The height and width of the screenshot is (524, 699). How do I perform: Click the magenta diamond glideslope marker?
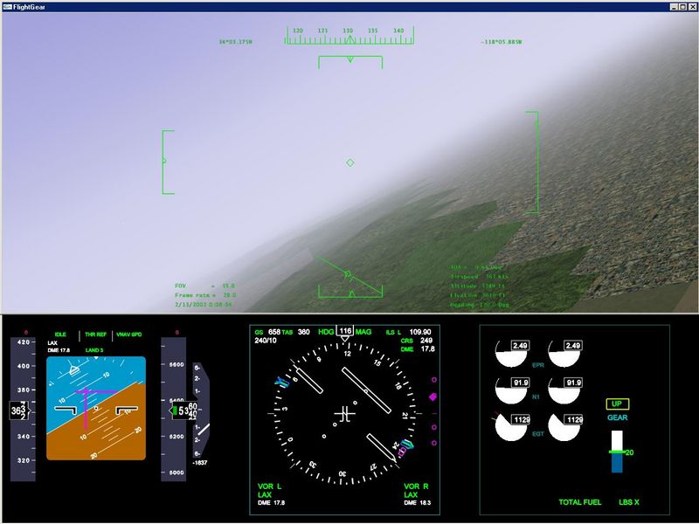tap(433, 396)
